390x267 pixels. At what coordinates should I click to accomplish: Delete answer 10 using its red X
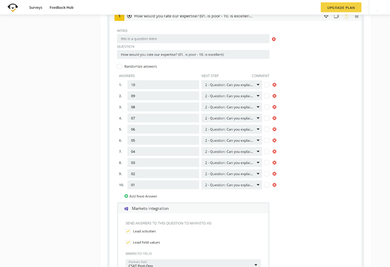(274, 85)
